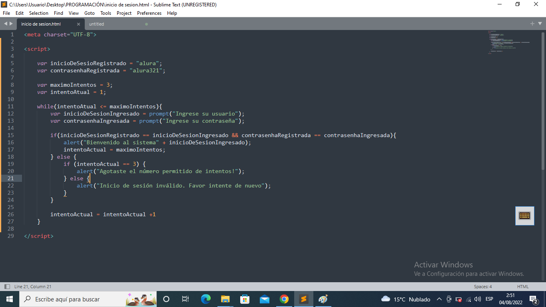Open the Windows Start menu
Viewport: 546px width, 307px height.
point(9,299)
